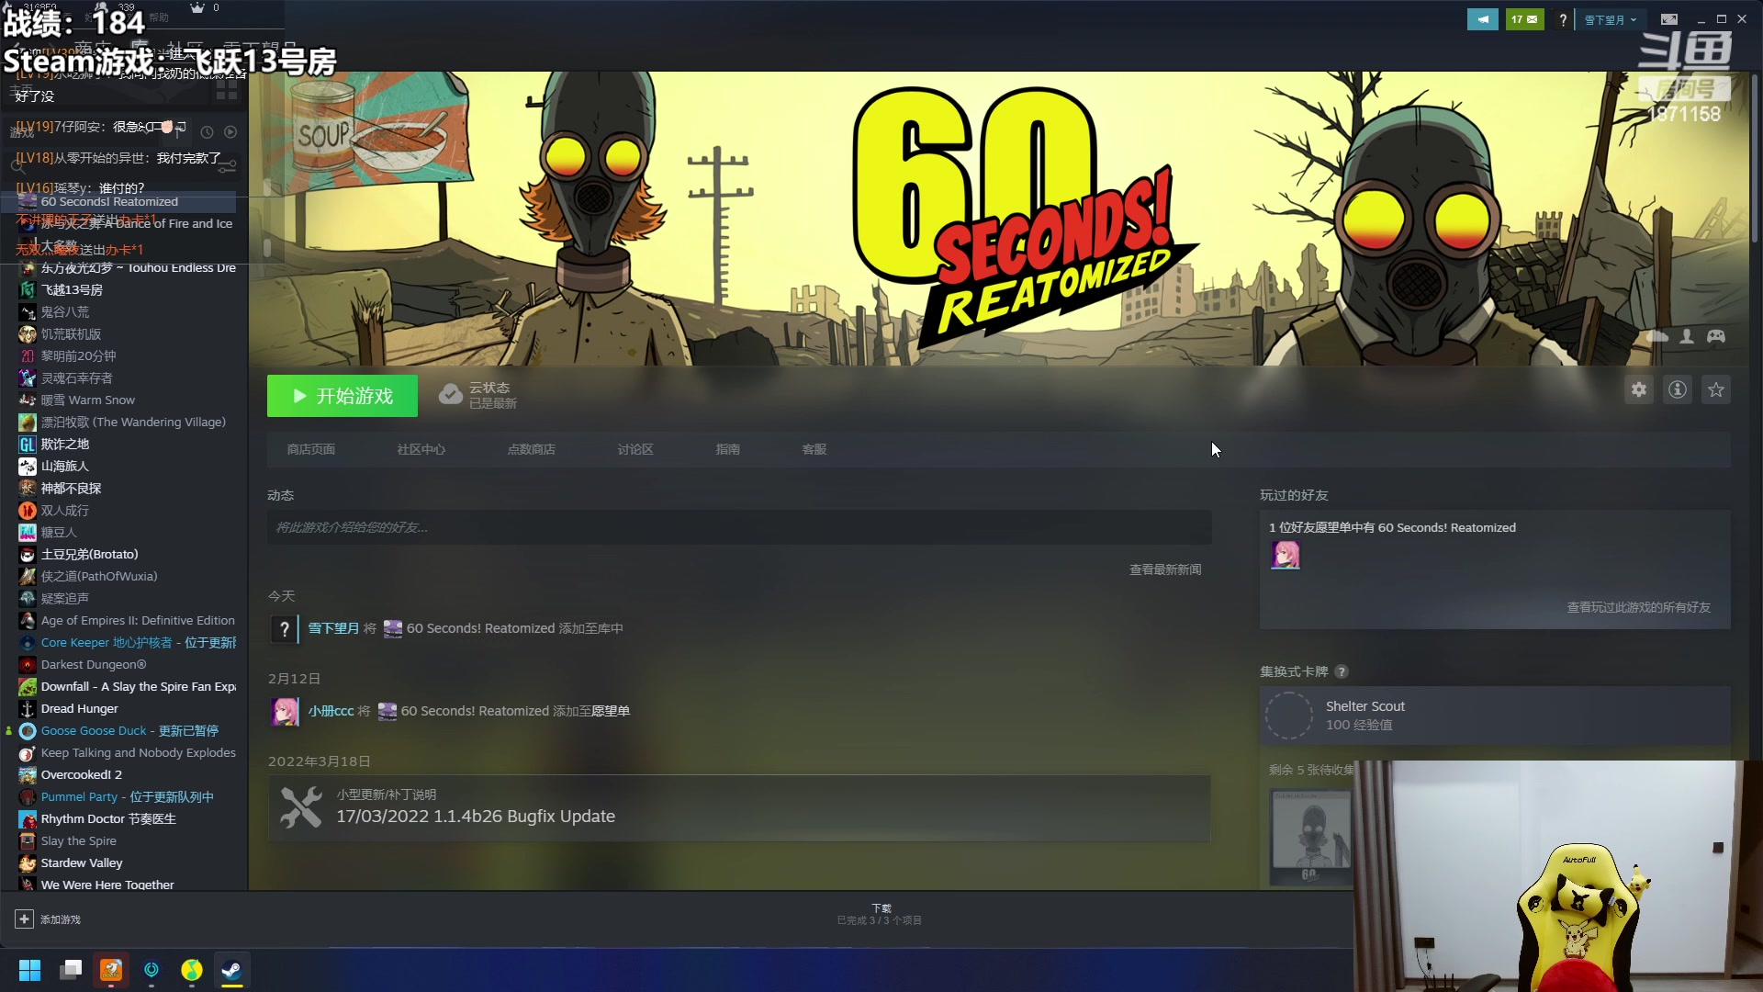The width and height of the screenshot is (1763, 992).
Task: Open the 商店页面 tab
Action: coord(311,449)
